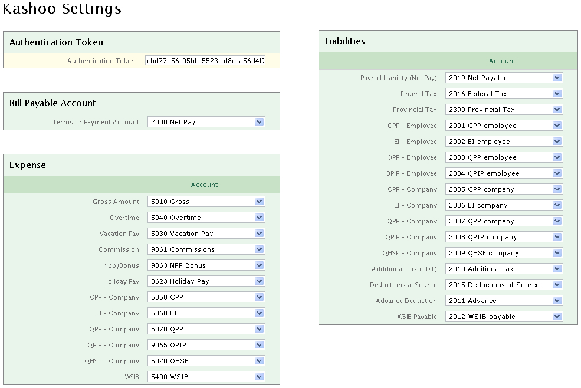581x388 pixels.
Task: Click the 'Additional Tax (TD1)' label
Action: [404, 269]
